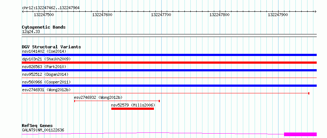The width and height of the screenshot is (327, 138).
Task: Select the nsv952512 (Dogan2014) thin red line
Action: click(x=169, y=78)
